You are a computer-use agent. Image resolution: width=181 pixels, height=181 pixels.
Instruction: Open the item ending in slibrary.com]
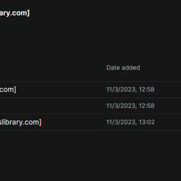pyautogui.click(x=20, y=122)
